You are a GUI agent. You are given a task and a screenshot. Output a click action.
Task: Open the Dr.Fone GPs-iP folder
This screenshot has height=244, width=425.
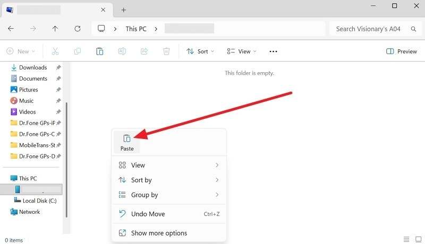(32, 123)
